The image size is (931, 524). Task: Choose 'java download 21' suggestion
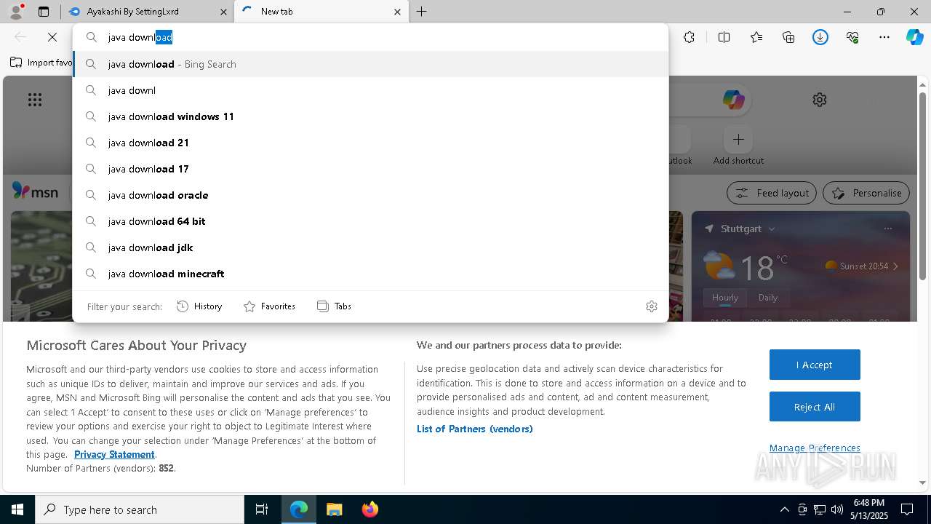coord(371,143)
